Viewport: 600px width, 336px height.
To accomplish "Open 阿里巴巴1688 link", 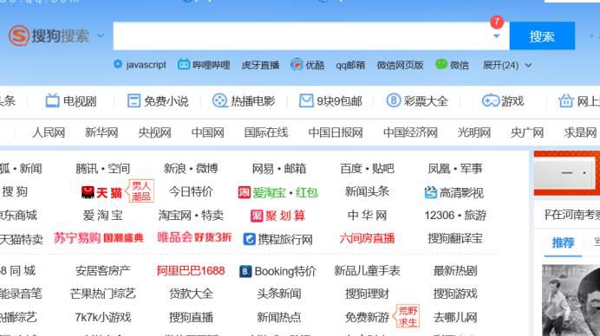I will point(191,271).
